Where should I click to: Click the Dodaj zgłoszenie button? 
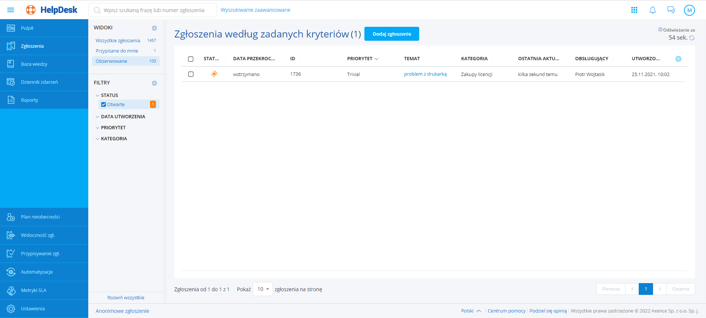coord(392,34)
